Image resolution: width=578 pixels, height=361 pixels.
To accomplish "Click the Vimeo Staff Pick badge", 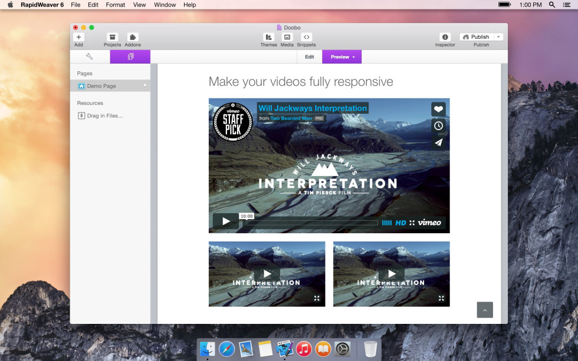I will pyautogui.click(x=233, y=121).
